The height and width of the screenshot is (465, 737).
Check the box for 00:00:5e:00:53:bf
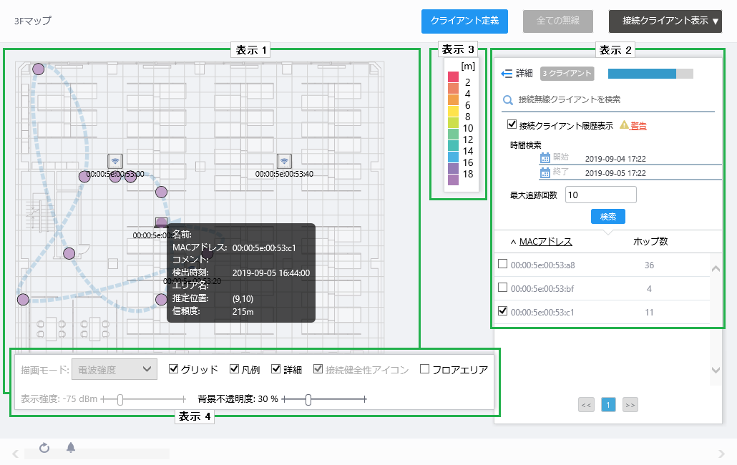pos(502,288)
